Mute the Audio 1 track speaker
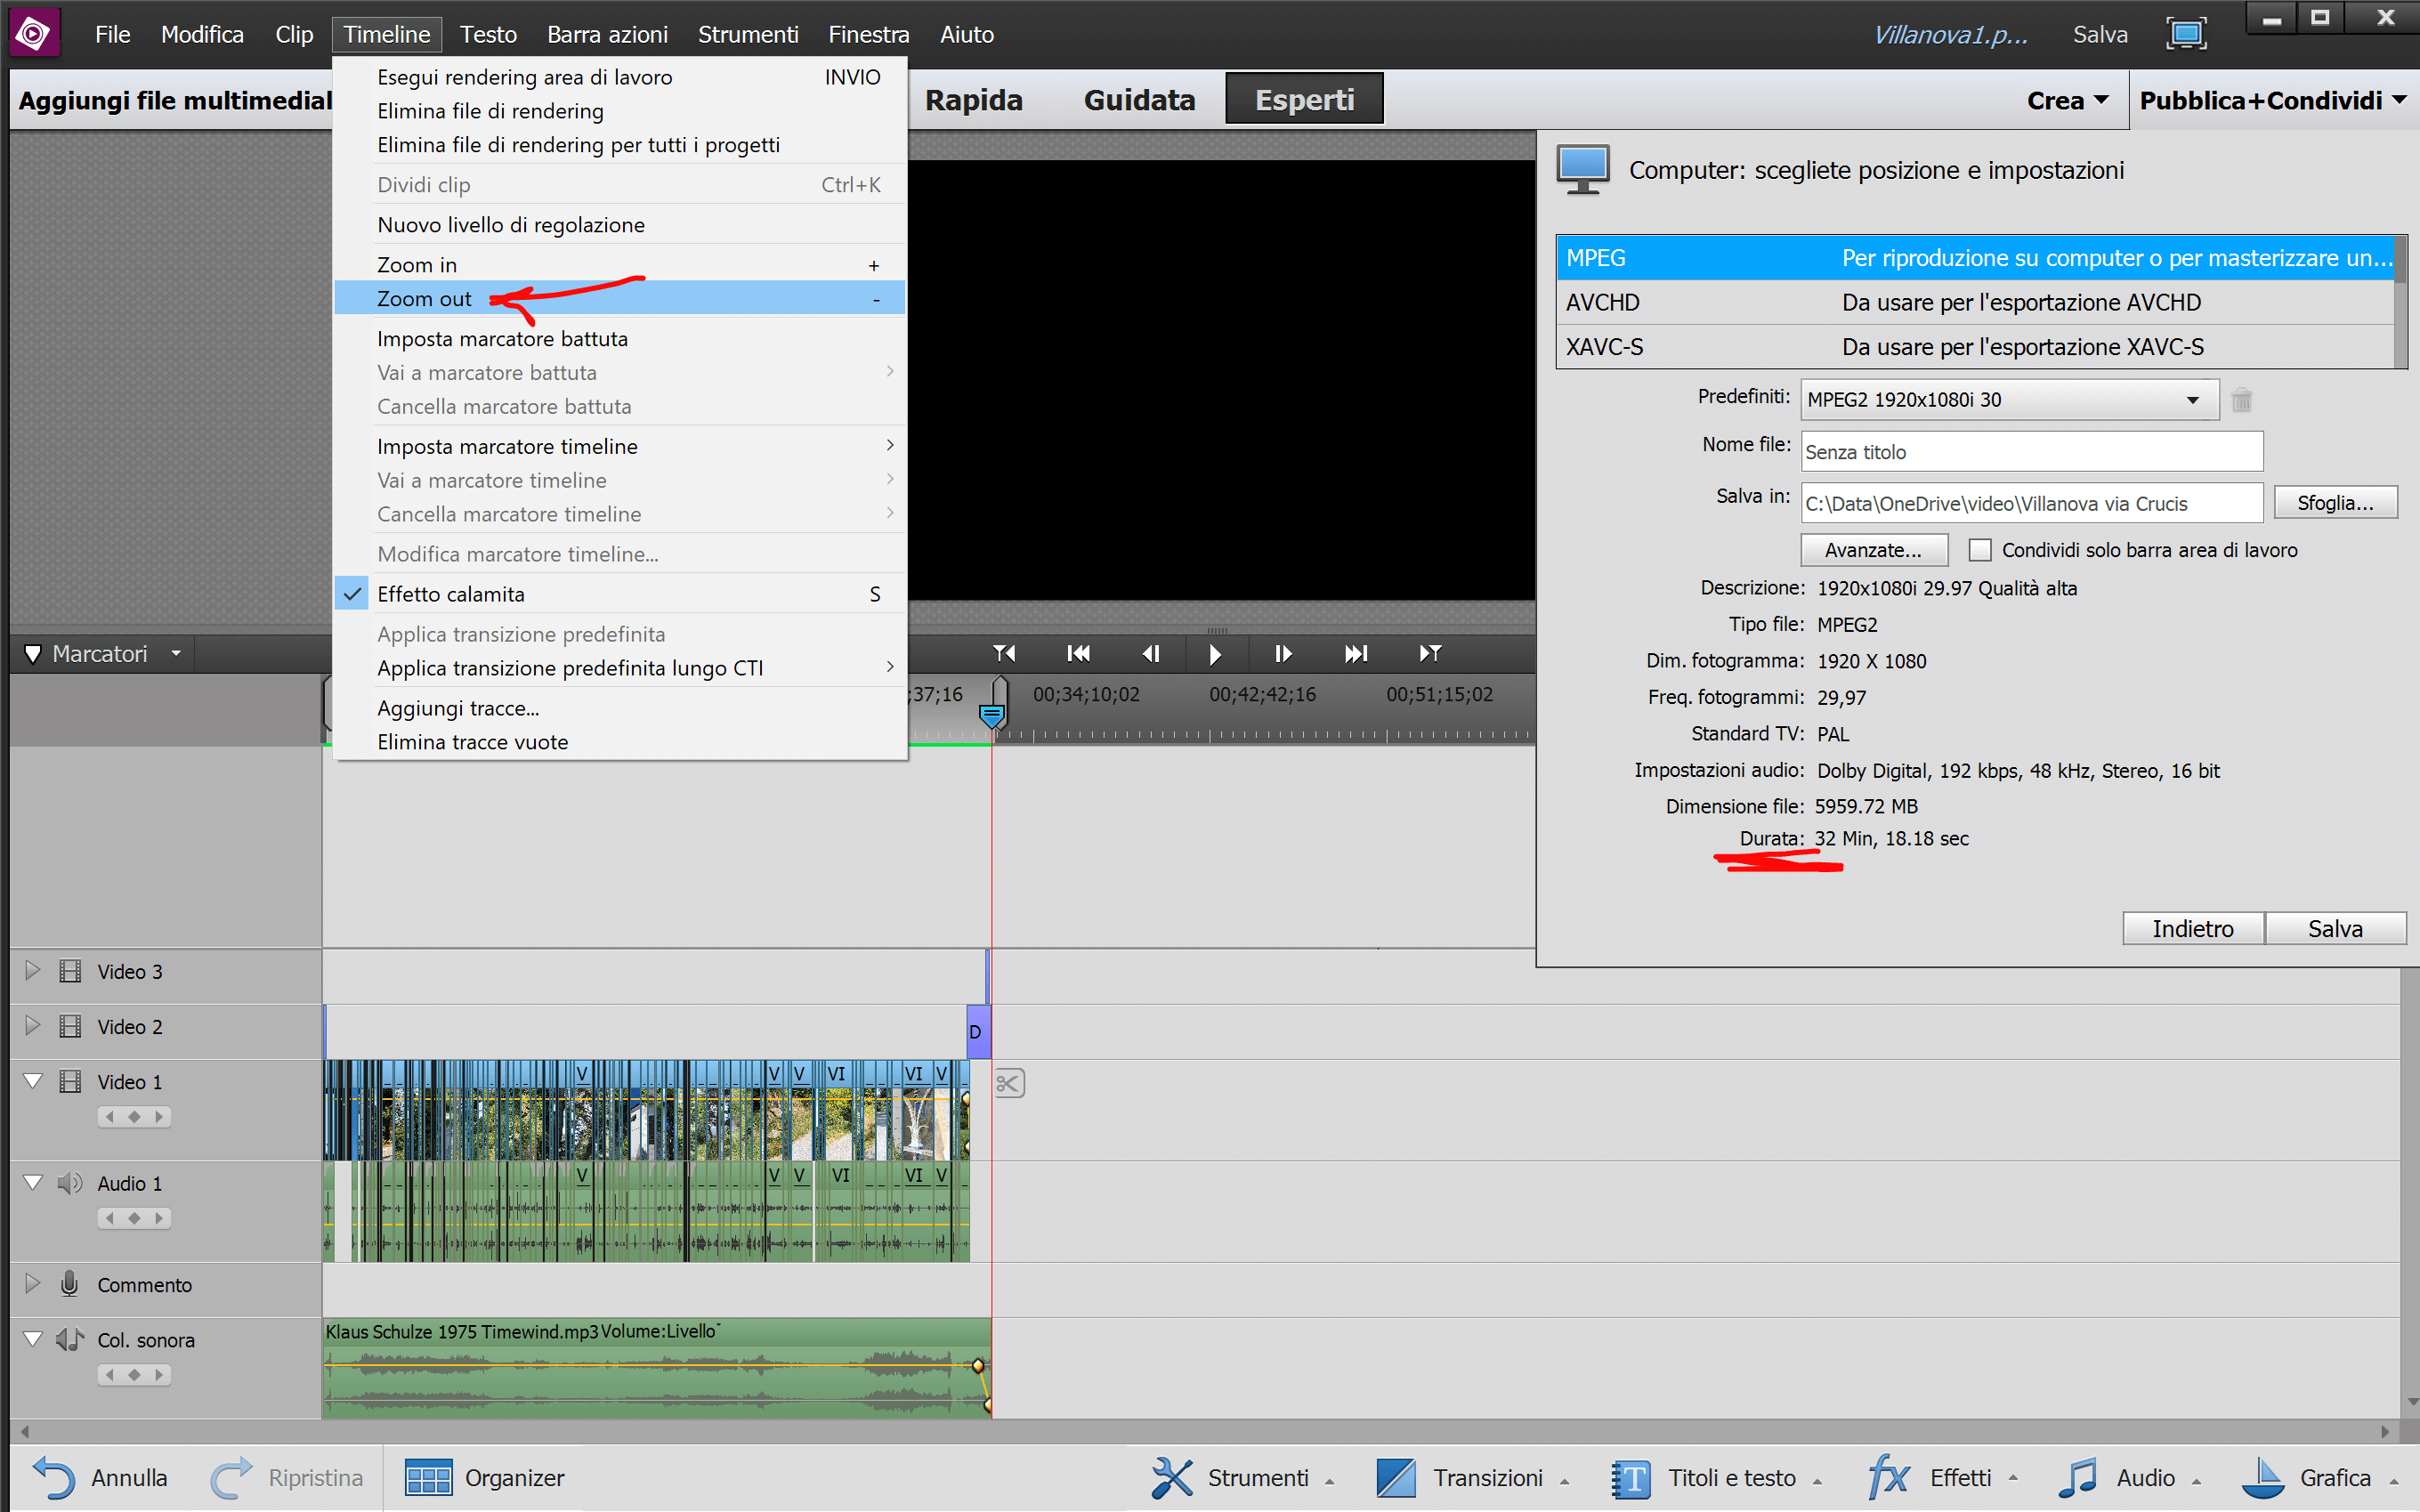 point(69,1183)
